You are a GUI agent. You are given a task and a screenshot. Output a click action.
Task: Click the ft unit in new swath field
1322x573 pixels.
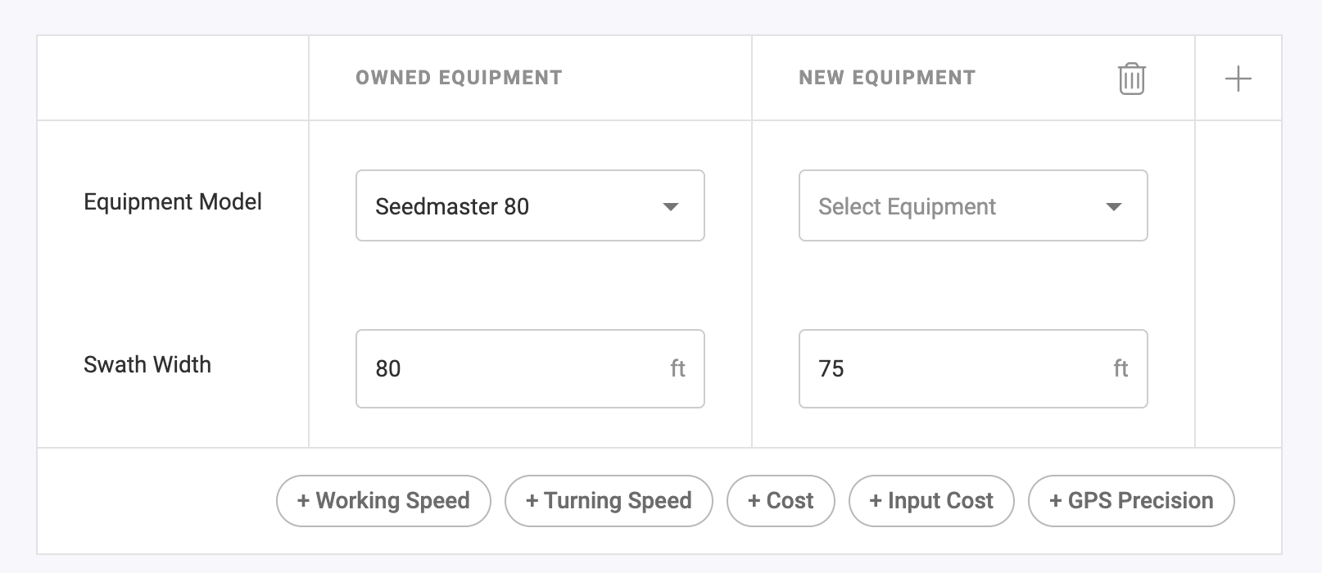click(x=1121, y=368)
